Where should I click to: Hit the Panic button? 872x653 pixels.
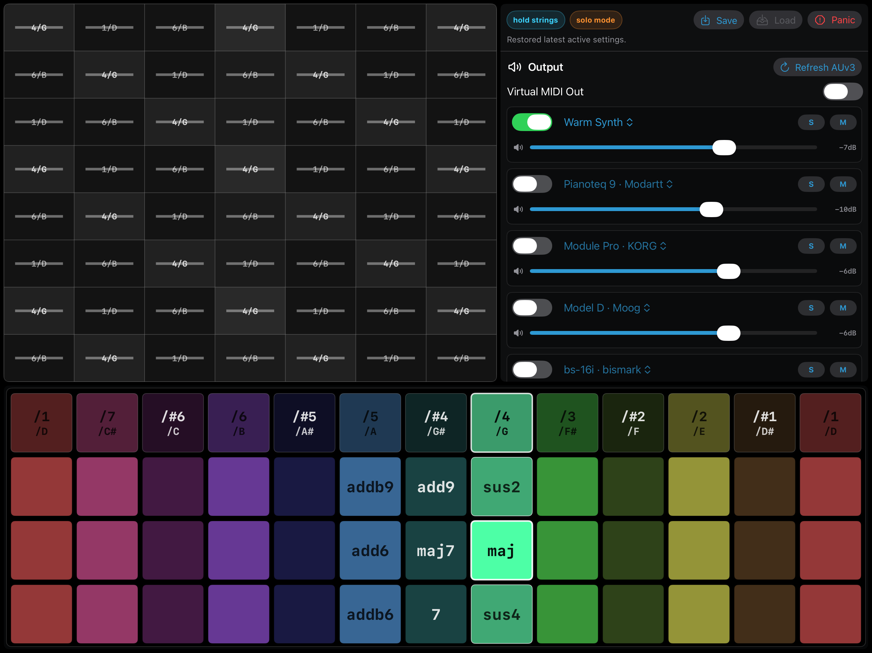click(835, 20)
